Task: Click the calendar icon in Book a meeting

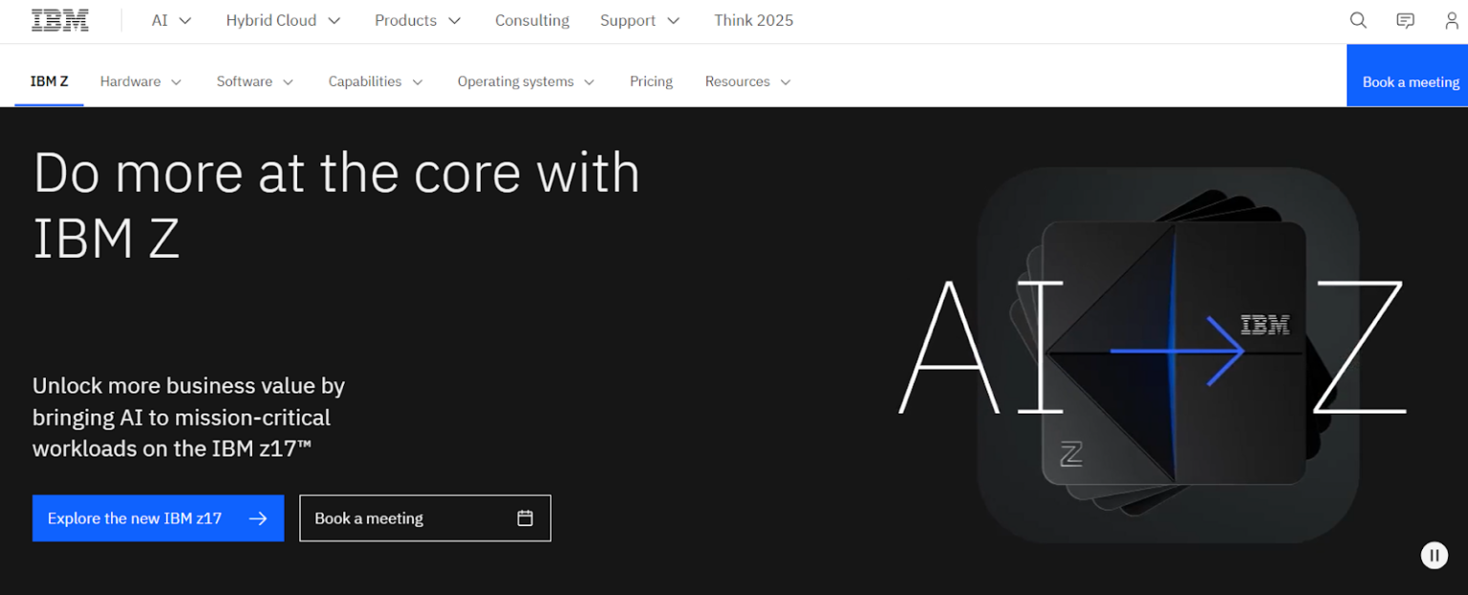Action: point(525,518)
